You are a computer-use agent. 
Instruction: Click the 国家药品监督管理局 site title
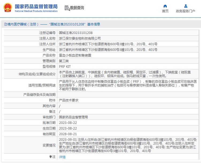36,6
